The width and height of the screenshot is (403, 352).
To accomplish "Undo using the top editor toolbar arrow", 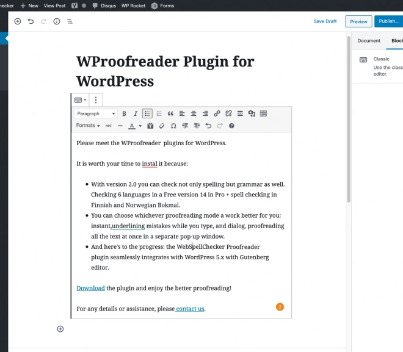I will 31,21.
